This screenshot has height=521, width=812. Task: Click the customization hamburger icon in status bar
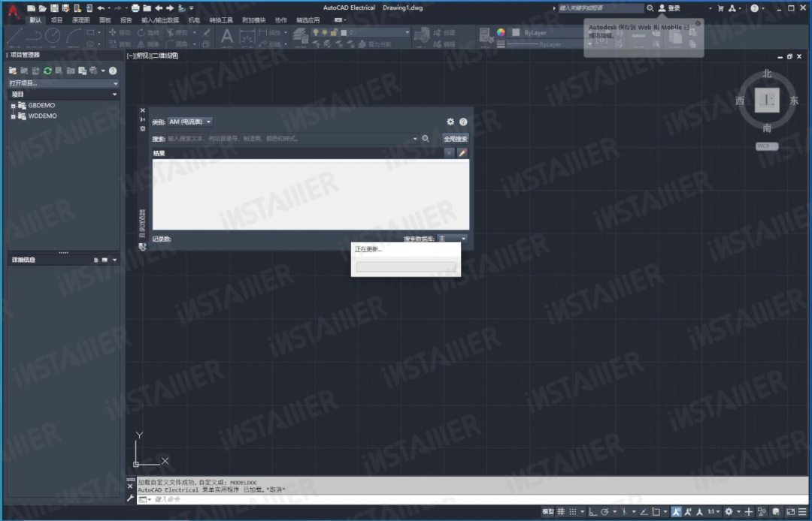[x=802, y=512]
